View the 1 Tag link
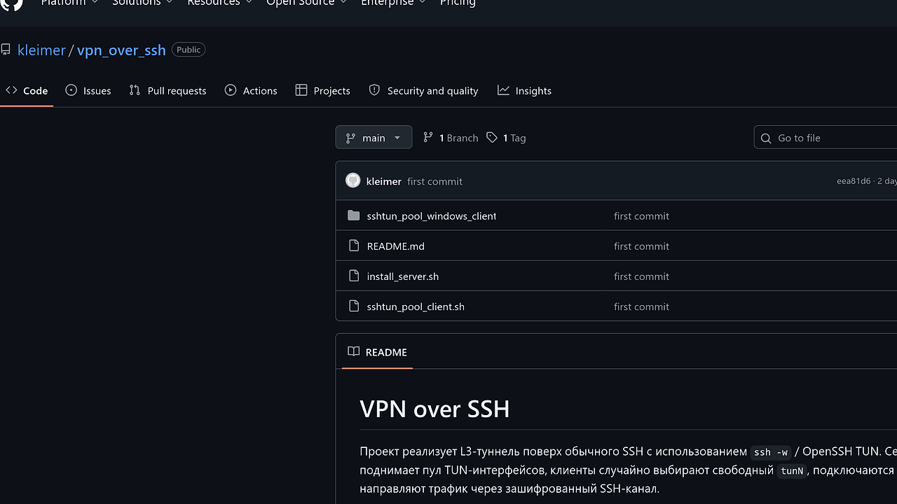This screenshot has width=897, height=504. pos(506,138)
